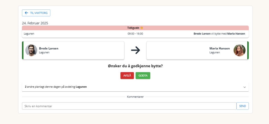Click Lagunen location in shift row

point(29,34)
